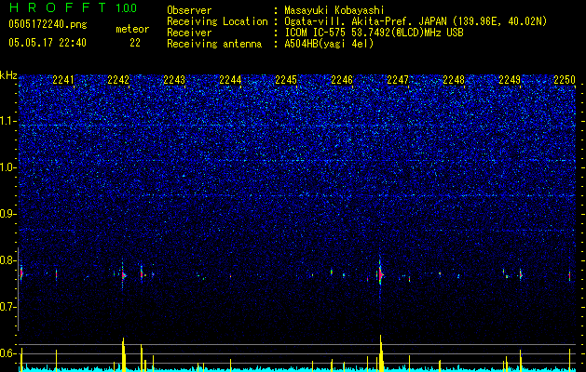Select the 2250 time marker
586x372 pixels.
coord(565,79)
